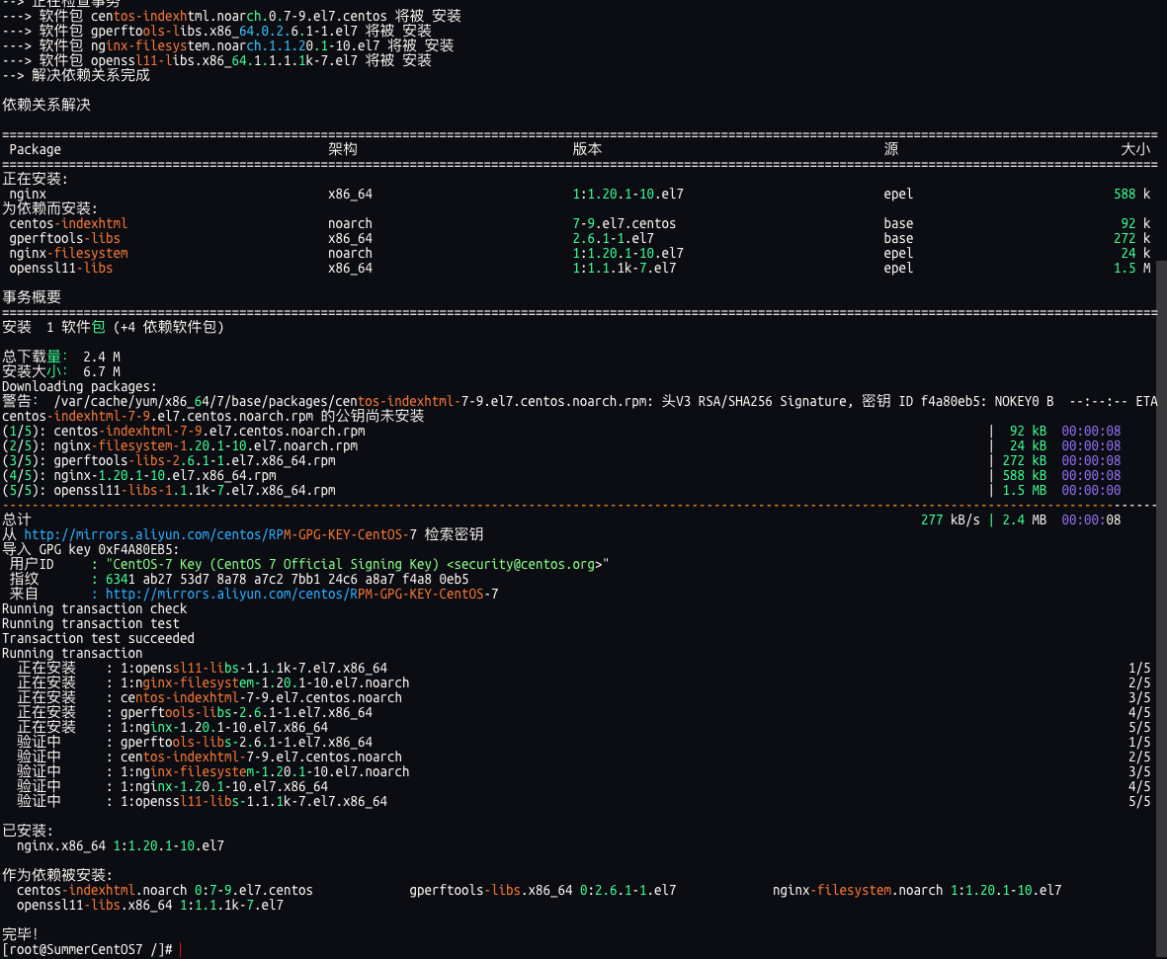The image size is (1167, 959).
Task: Click the '安装 1 软件包 (+4 依赖软件包)' summary line
Action: pos(113,327)
